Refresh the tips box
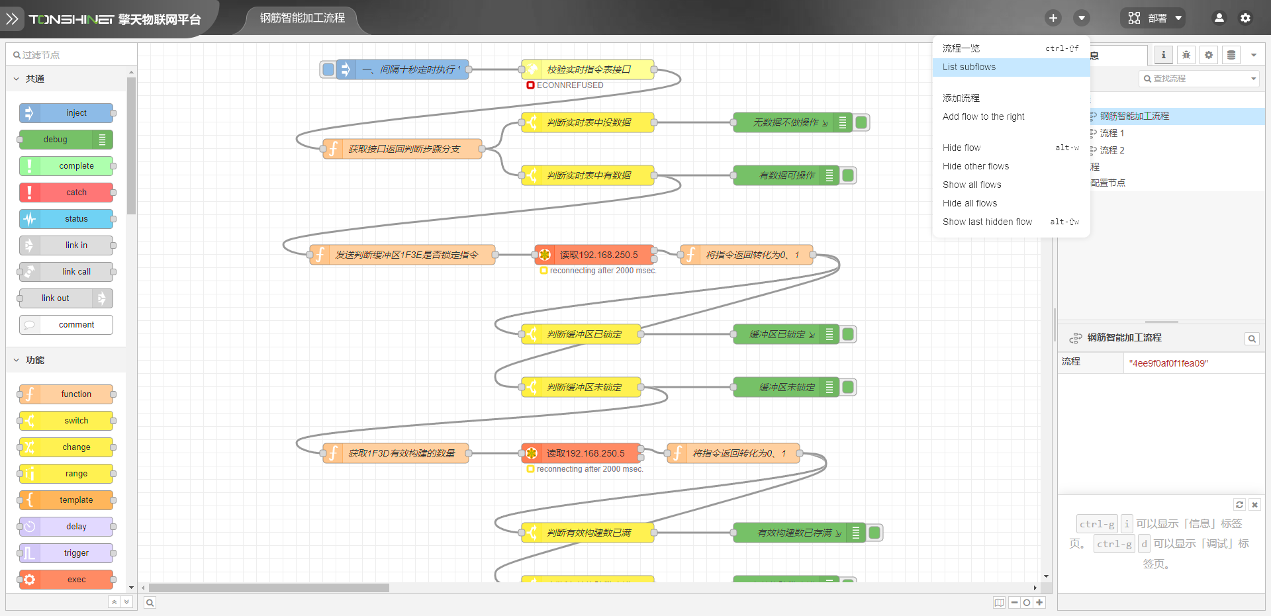This screenshot has width=1271, height=616. pos(1239,504)
